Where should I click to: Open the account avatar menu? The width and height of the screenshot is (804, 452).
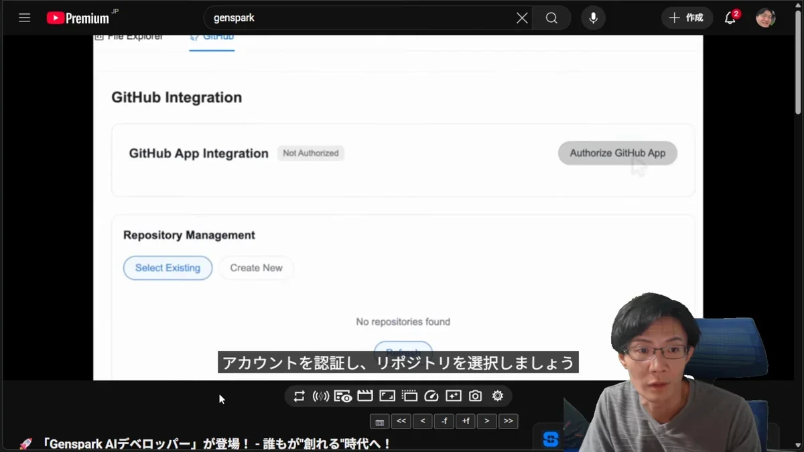pos(766,18)
